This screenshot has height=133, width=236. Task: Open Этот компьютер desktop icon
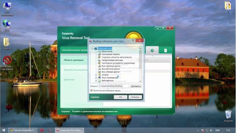tap(7, 9)
